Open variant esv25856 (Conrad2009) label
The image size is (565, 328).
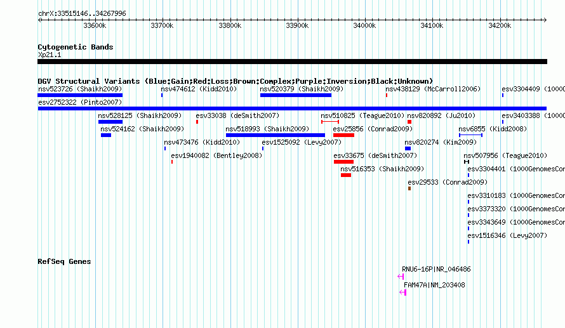(x=373, y=129)
